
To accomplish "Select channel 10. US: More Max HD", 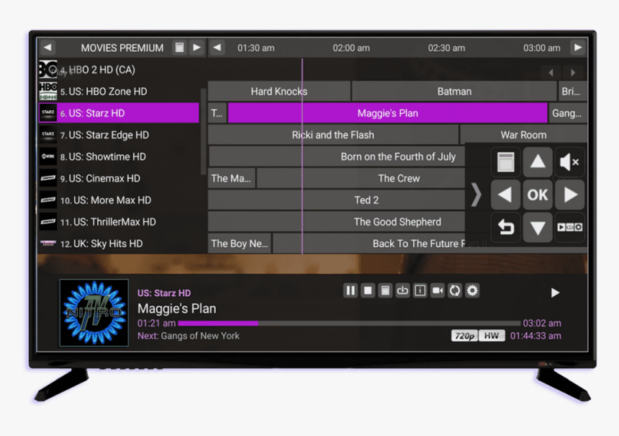I will [119, 200].
